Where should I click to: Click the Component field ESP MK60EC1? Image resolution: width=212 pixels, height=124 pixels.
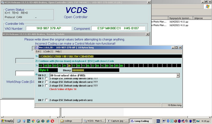coord(118,28)
